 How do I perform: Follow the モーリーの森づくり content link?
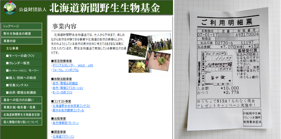(62, 93)
